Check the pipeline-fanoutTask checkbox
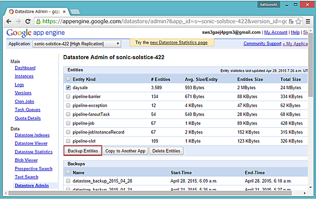This screenshot has width=316, height=199. [x=68, y=115]
